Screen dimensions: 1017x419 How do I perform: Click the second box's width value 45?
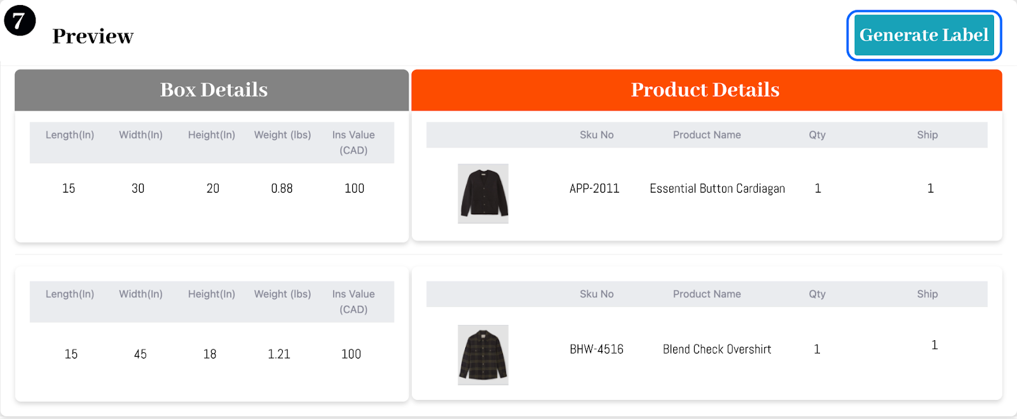(140, 354)
